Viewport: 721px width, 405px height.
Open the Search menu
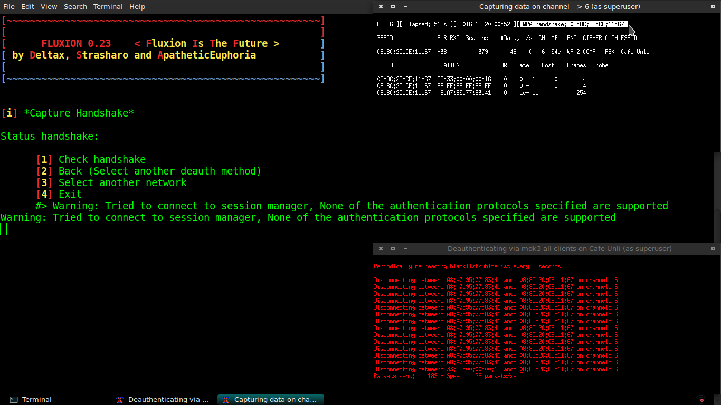tap(75, 7)
